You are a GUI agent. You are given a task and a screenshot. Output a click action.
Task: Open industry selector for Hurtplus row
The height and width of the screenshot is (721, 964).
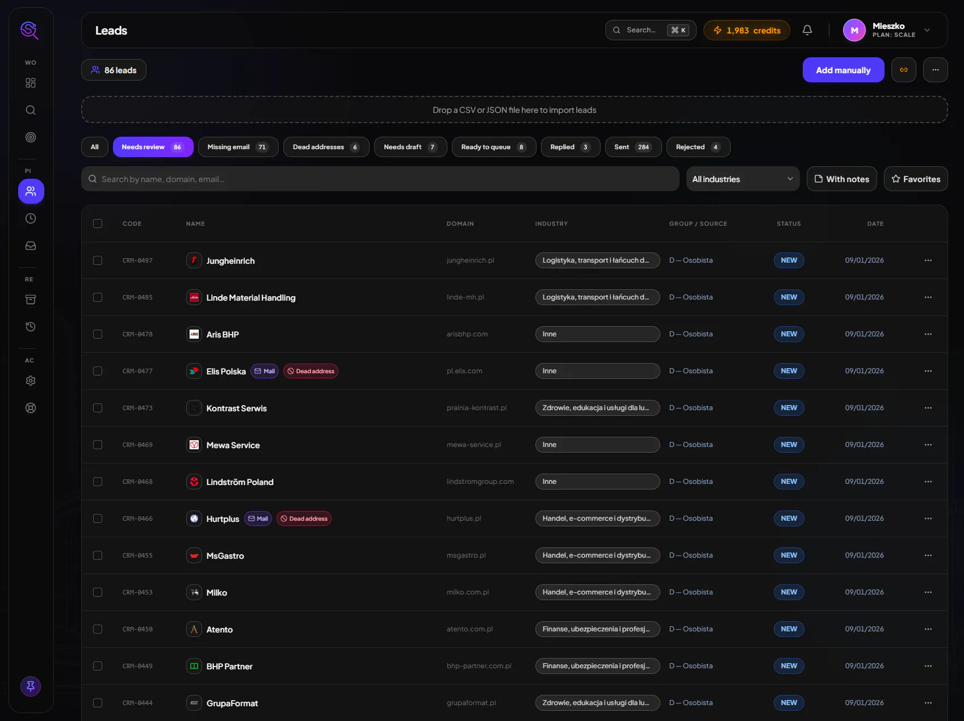pyautogui.click(x=597, y=518)
